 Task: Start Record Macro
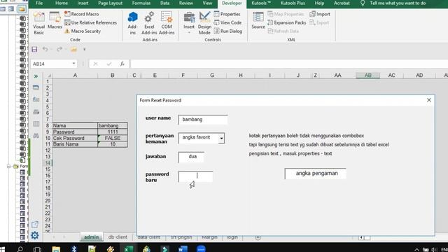[x=81, y=14]
